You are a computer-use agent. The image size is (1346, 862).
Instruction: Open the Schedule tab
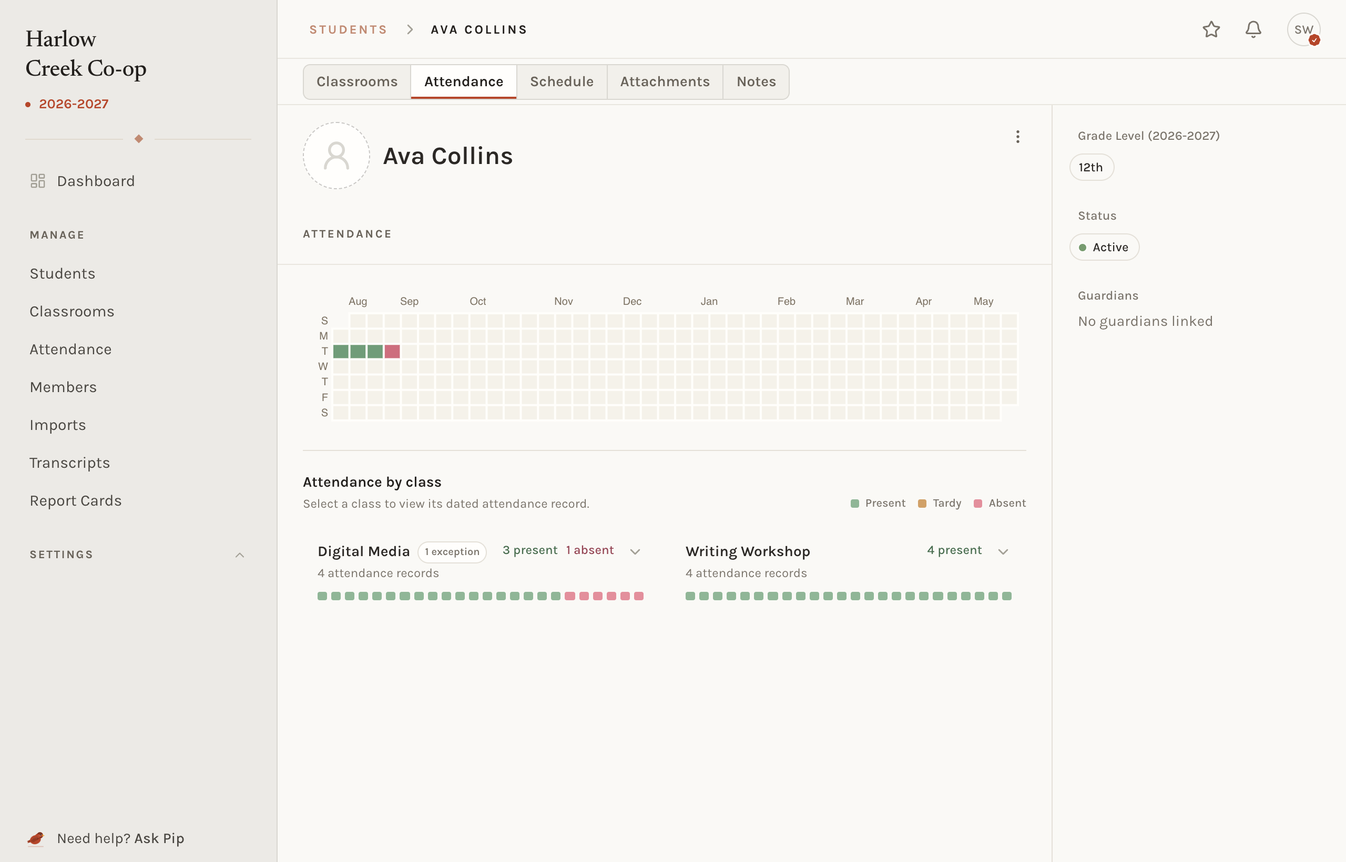tap(562, 81)
